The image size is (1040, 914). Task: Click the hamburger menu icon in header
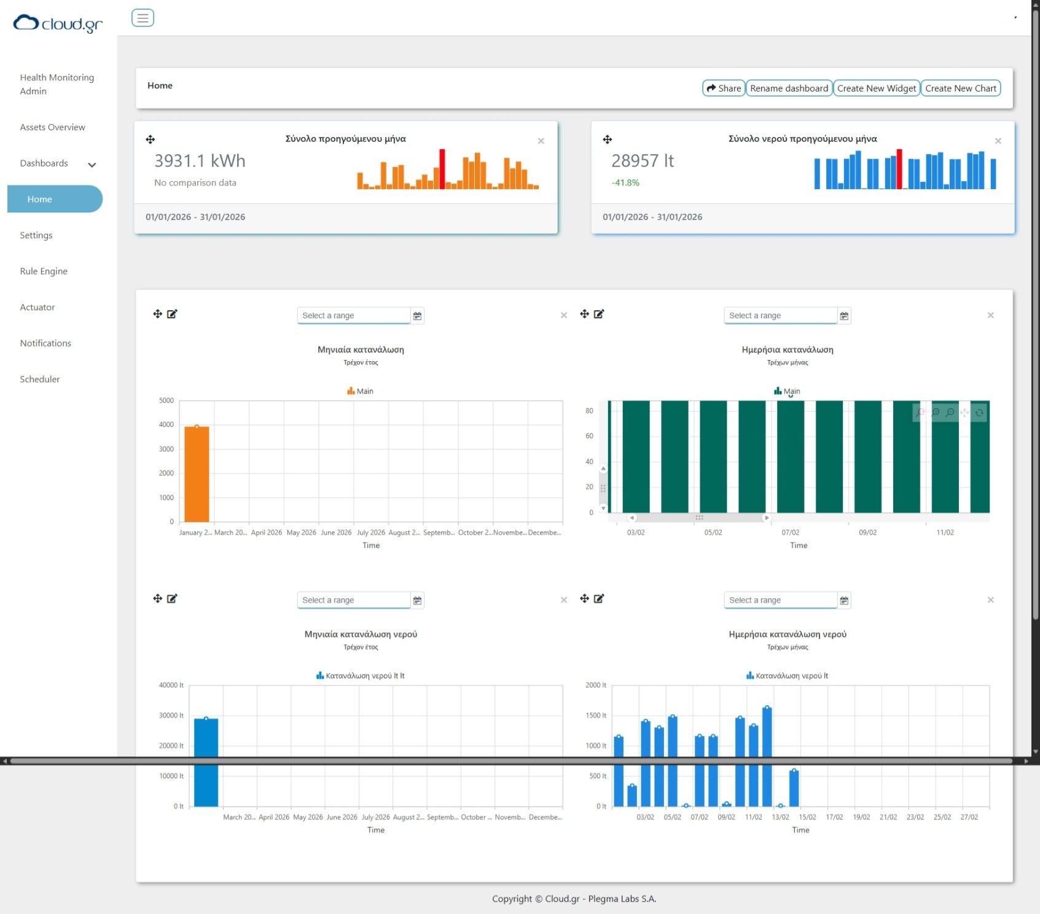click(x=143, y=18)
